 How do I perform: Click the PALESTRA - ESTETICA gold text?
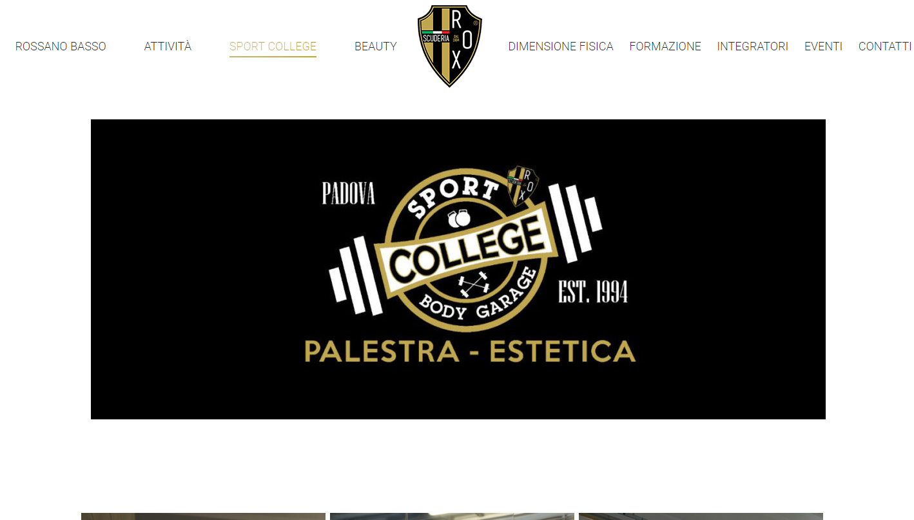(x=470, y=352)
